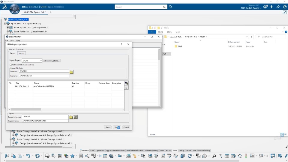Click the traffic light check icon
Image resolution: width=288 pixels, height=162 pixels.
coord(246,156)
